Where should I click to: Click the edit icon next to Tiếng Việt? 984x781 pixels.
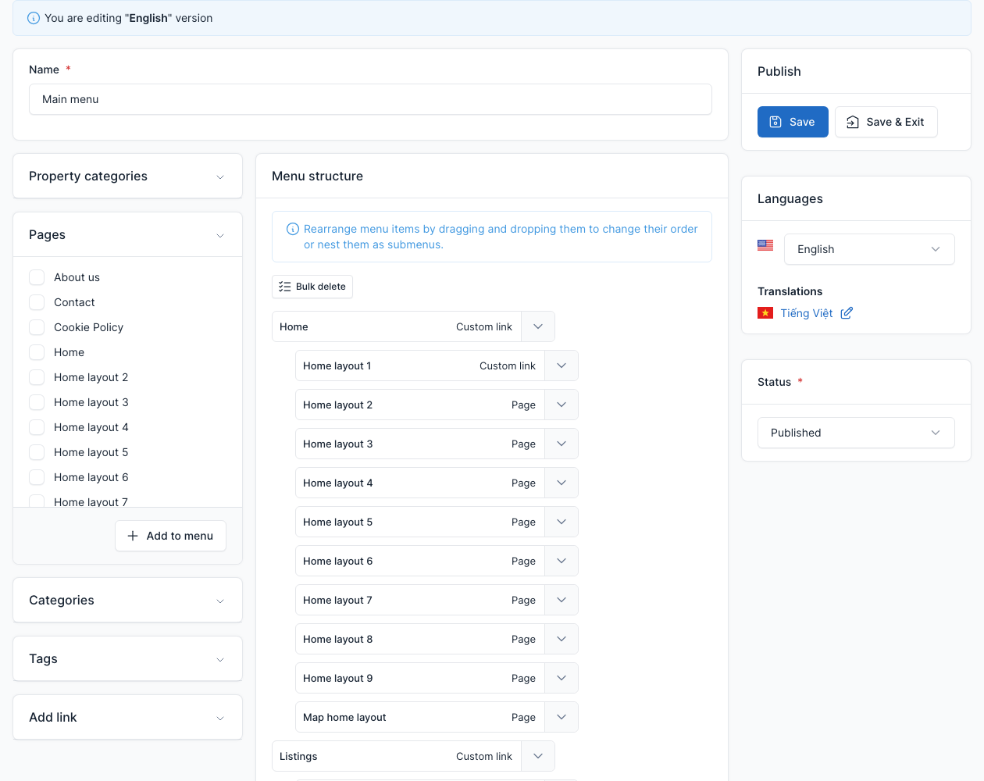click(847, 313)
